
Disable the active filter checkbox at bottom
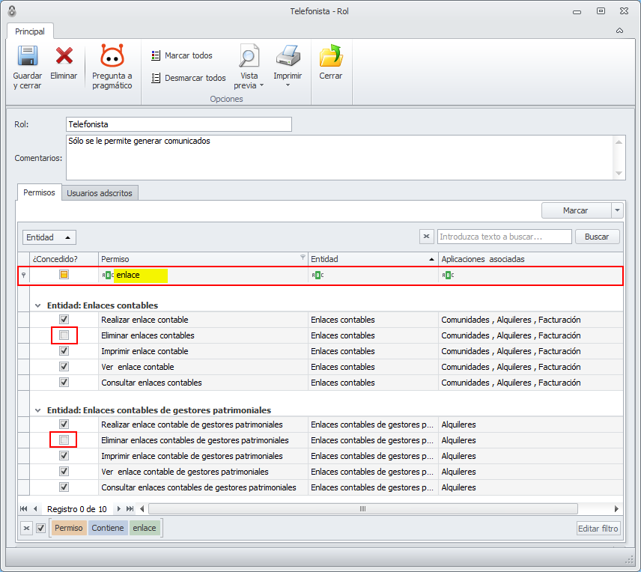coord(41,528)
